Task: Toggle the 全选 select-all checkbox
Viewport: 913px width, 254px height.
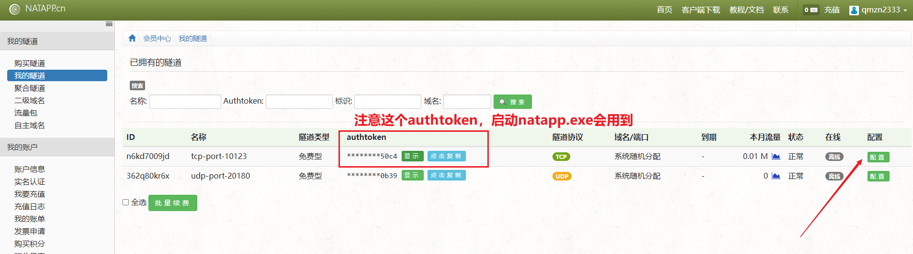Action: (125, 202)
